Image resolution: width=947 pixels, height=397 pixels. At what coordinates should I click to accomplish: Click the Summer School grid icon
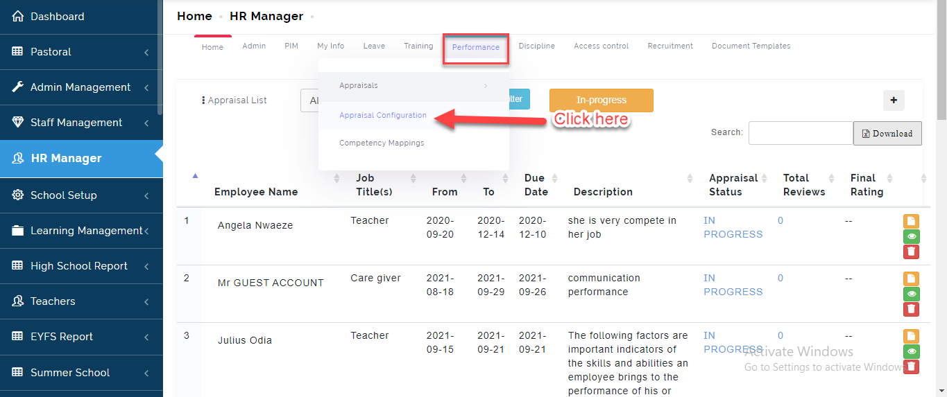coord(17,373)
